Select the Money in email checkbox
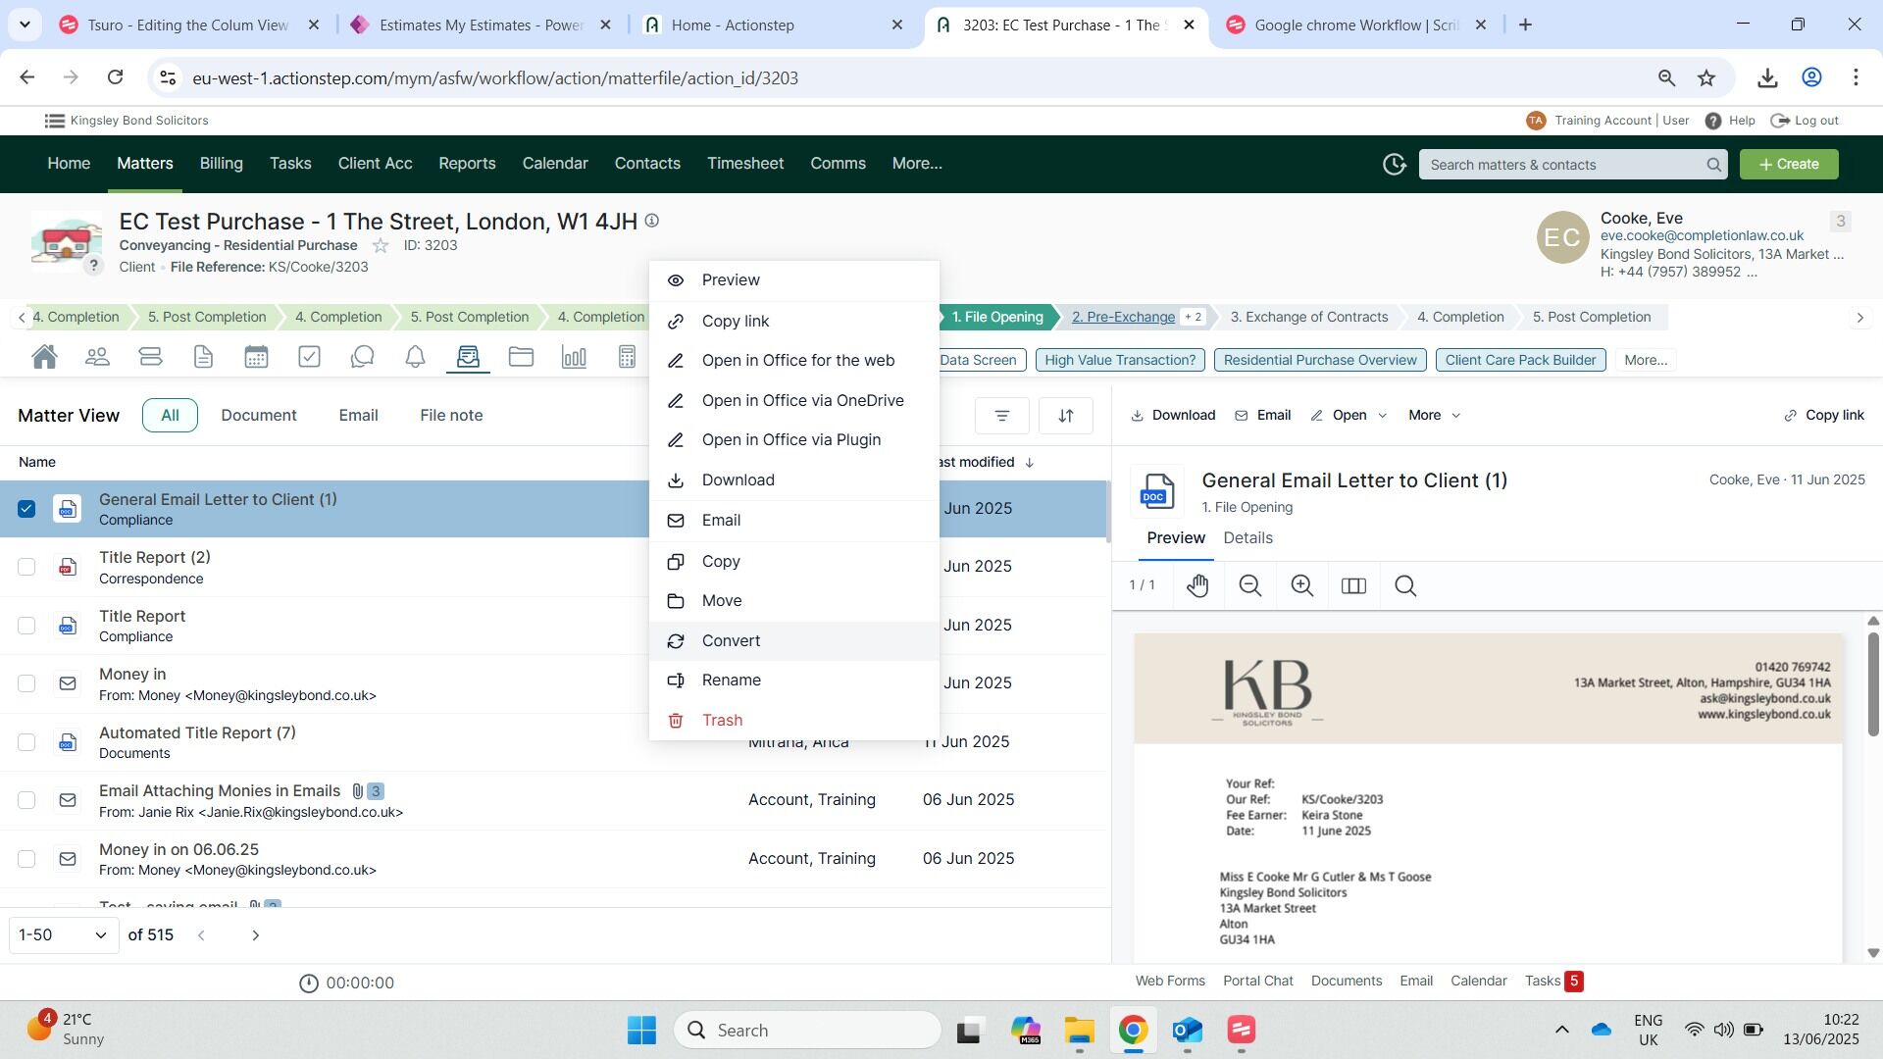The height and width of the screenshot is (1059, 1883). pos(26,683)
